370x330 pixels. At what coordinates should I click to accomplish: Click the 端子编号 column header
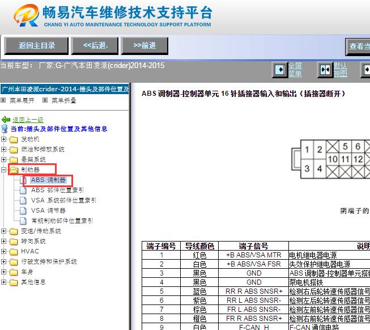click(161, 246)
